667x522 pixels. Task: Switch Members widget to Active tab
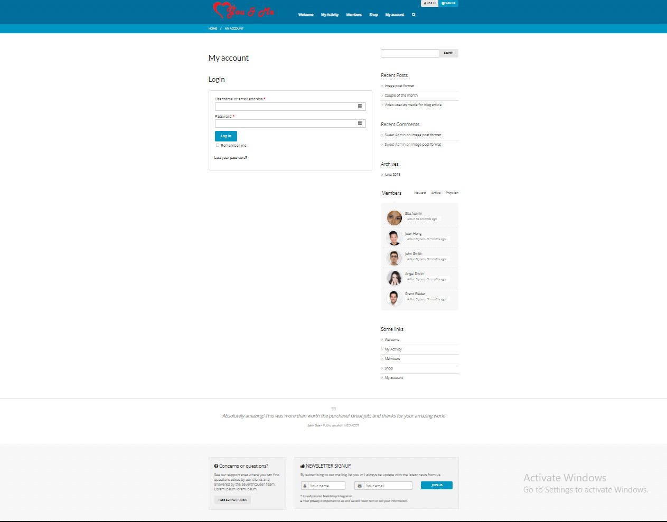tap(436, 193)
